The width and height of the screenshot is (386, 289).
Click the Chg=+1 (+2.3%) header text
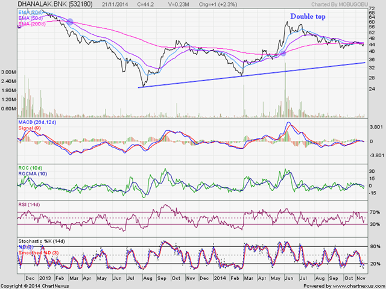[x=218, y=4]
